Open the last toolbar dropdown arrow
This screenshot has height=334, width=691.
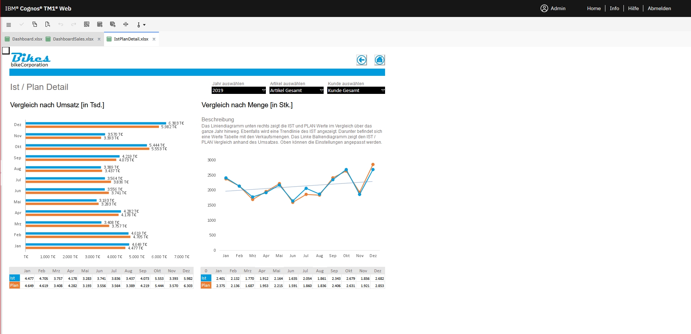pyautogui.click(x=144, y=25)
